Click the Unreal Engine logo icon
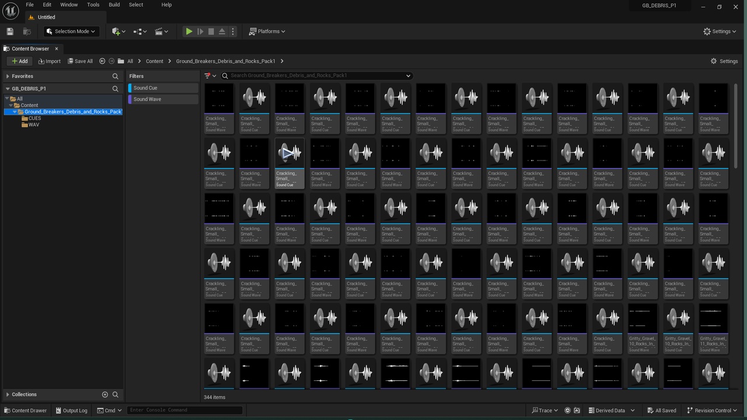 [x=11, y=10]
